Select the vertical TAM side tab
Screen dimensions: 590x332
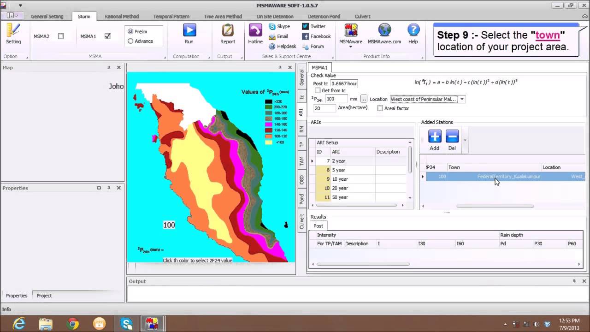tap(301, 161)
